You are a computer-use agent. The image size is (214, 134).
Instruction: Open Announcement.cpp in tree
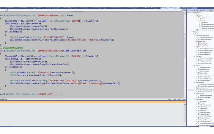pyautogui.click(x=205, y=67)
